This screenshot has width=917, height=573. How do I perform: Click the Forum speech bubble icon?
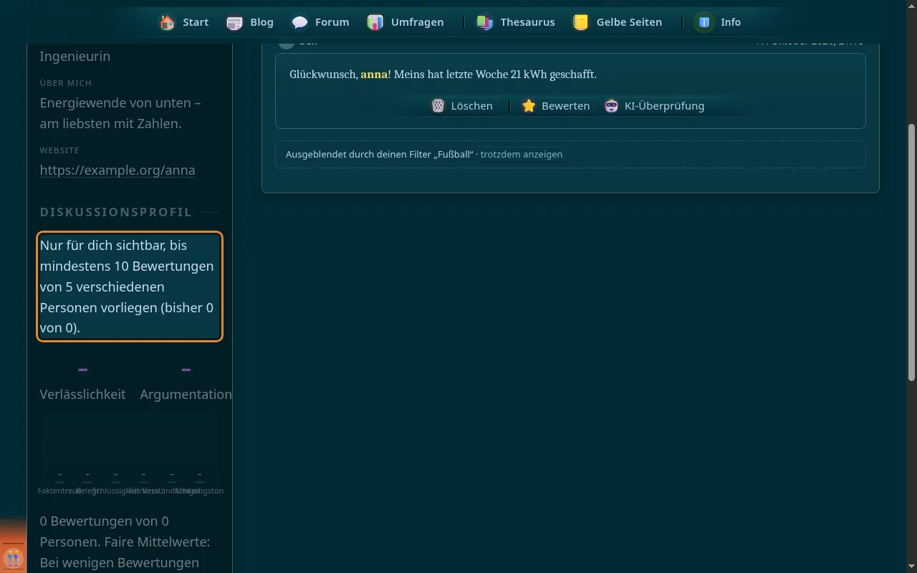(300, 22)
